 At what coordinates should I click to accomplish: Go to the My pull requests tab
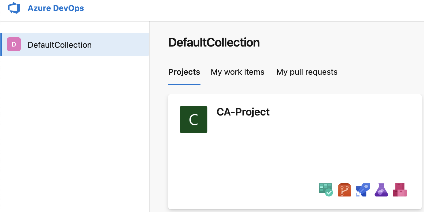pyautogui.click(x=307, y=72)
